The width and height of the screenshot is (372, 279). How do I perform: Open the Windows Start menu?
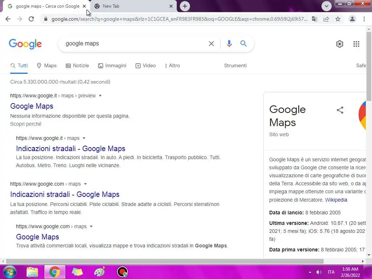pos(9,272)
